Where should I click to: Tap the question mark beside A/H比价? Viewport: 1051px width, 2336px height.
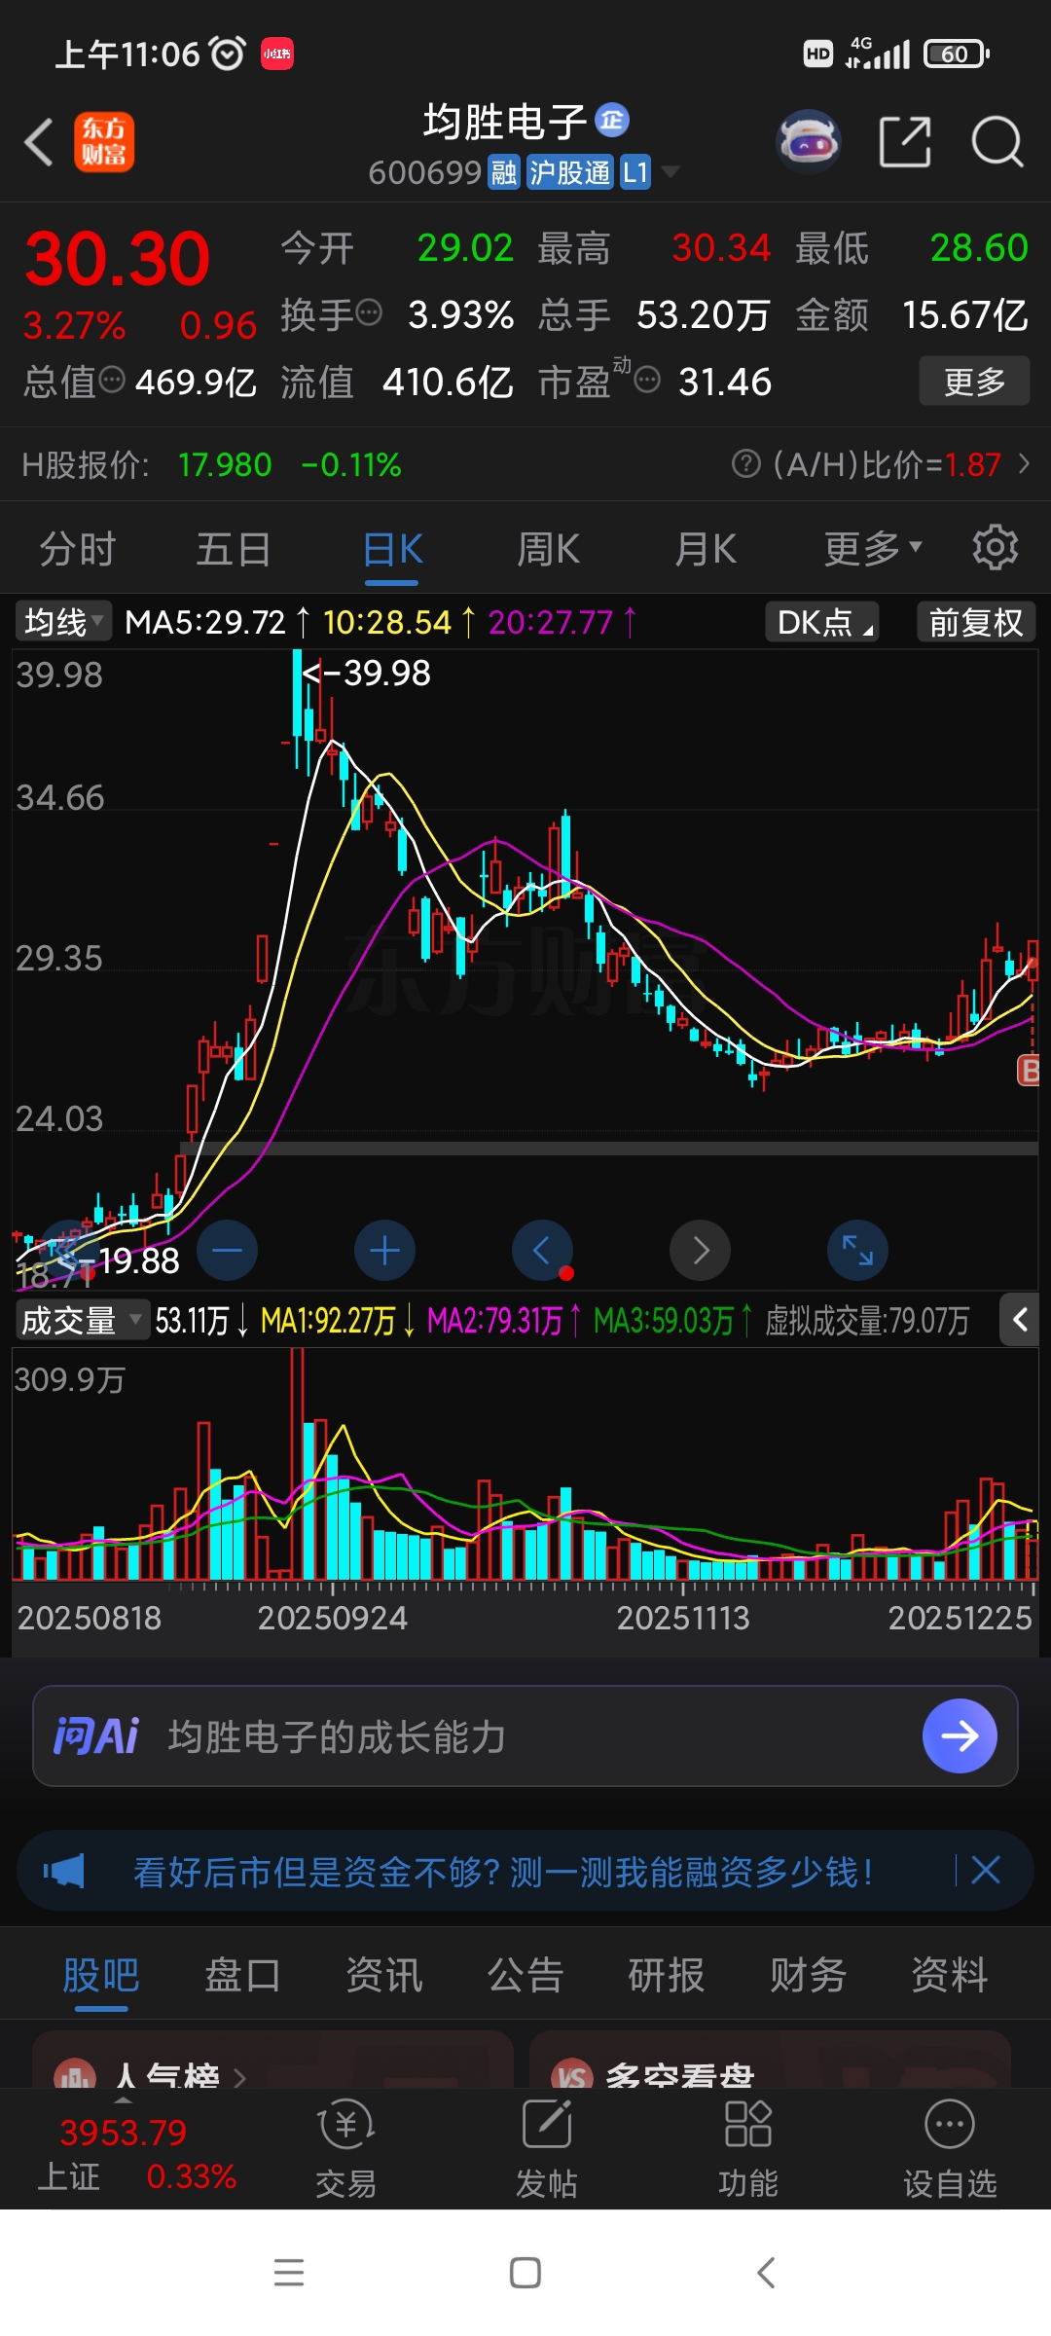pos(745,464)
